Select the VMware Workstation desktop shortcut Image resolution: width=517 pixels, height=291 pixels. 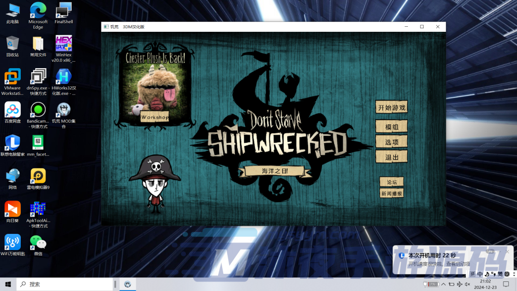(13, 77)
